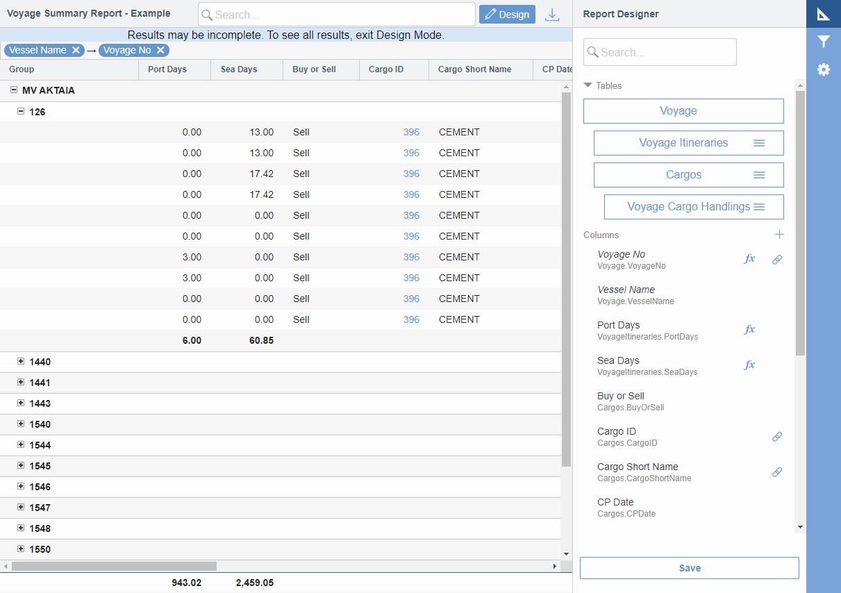The image size is (841, 593).
Task: Expand voyage group 1440
Action: click(x=21, y=362)
